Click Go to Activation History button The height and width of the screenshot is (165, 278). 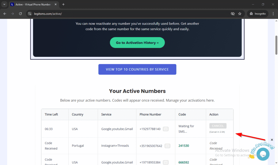(137, 43)
